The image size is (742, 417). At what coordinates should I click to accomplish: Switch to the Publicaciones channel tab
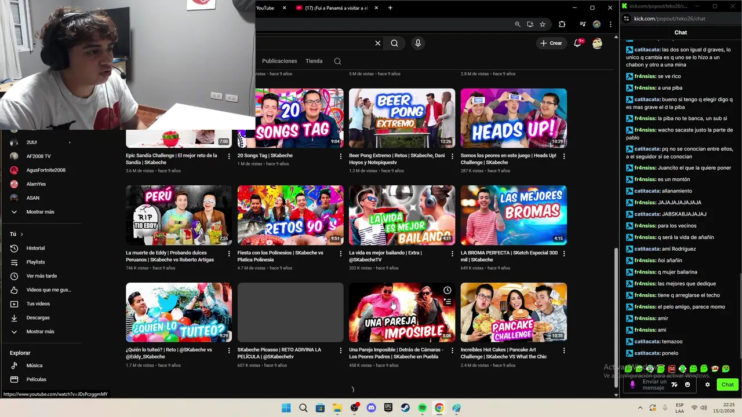coord(279,61)
